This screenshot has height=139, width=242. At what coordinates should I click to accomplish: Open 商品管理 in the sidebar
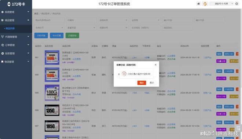pyautogui.click(x=16, y=20)
